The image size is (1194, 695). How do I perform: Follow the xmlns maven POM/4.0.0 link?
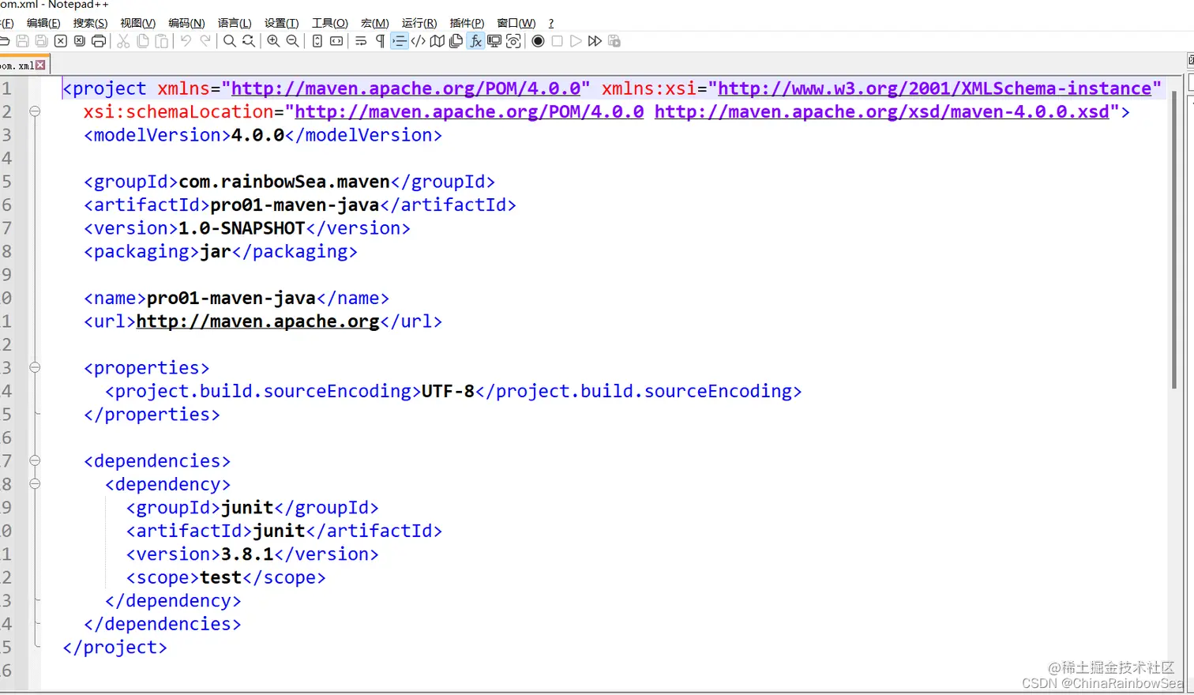pyautogui.click(x=406, y=88)
